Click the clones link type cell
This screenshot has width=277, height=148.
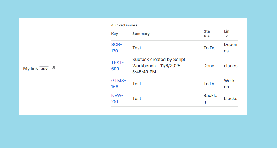(x=230, y=66)
